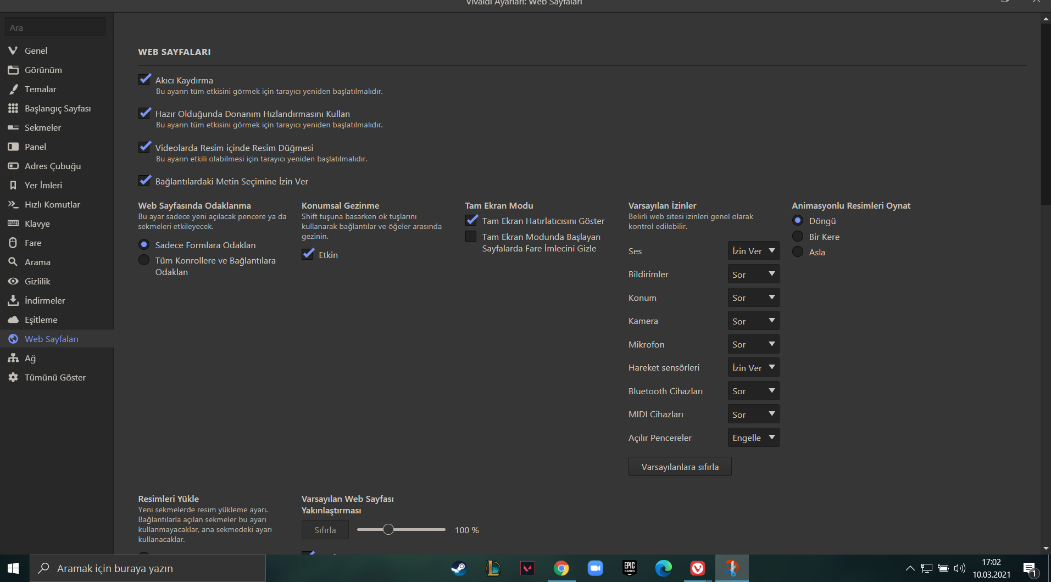This screenshot has height=582, width=1051.
Task: Select Döngü for animated images
Action: pos(798,220)
